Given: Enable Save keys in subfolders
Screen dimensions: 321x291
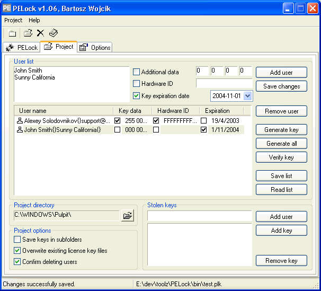Looking at the screenshot, I should point(17,240).
